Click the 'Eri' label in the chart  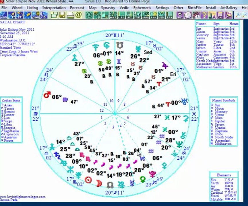tap(173, 74)
